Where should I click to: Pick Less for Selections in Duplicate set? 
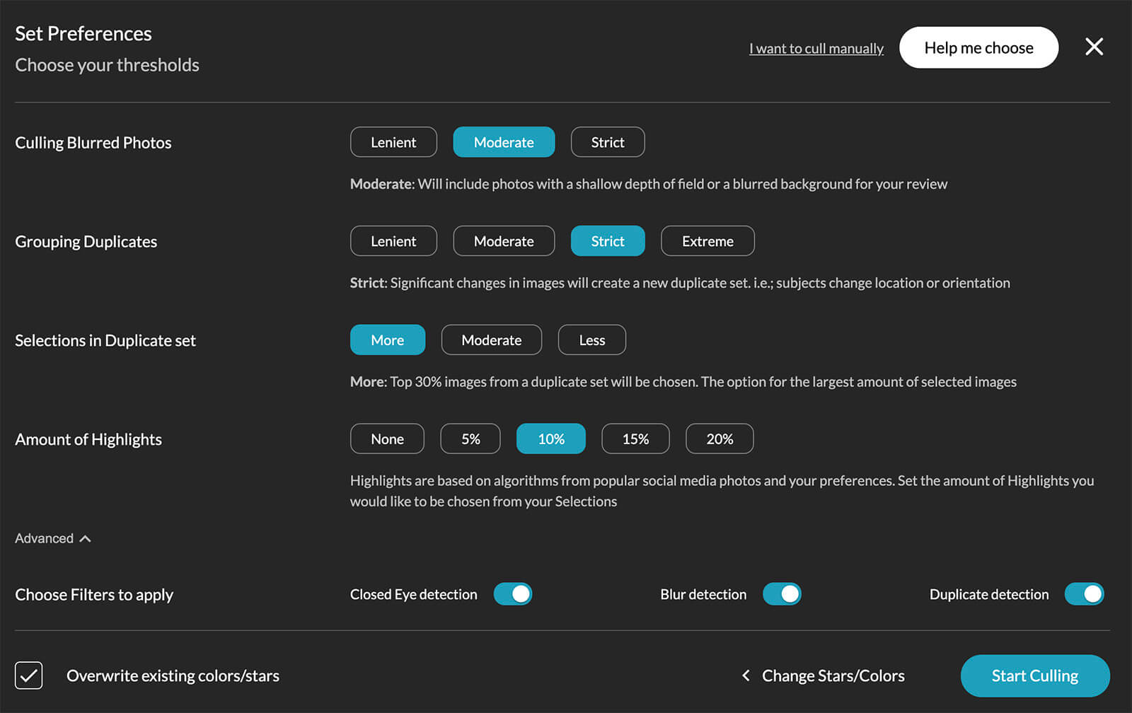pyautogui.click(x=591, y=340)
